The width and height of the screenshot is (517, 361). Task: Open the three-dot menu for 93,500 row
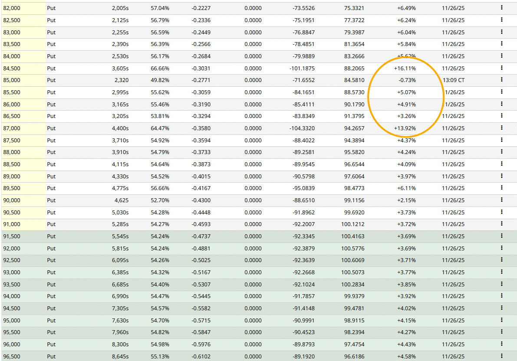(501, 284)
